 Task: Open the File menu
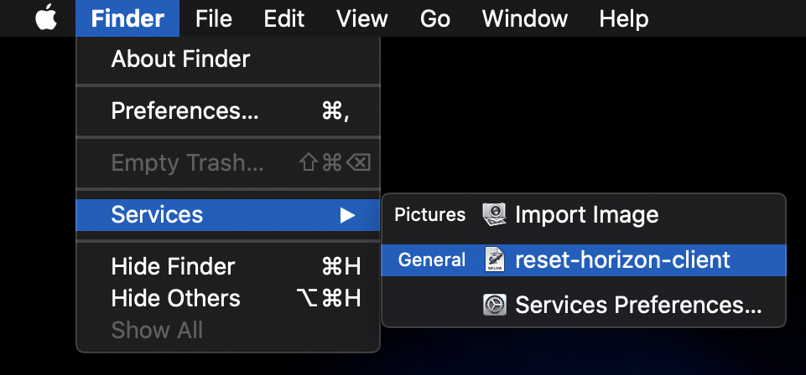point(214,18)
